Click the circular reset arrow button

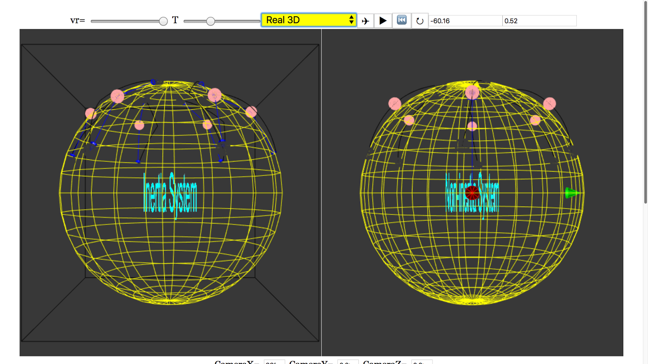pos(420,21)
